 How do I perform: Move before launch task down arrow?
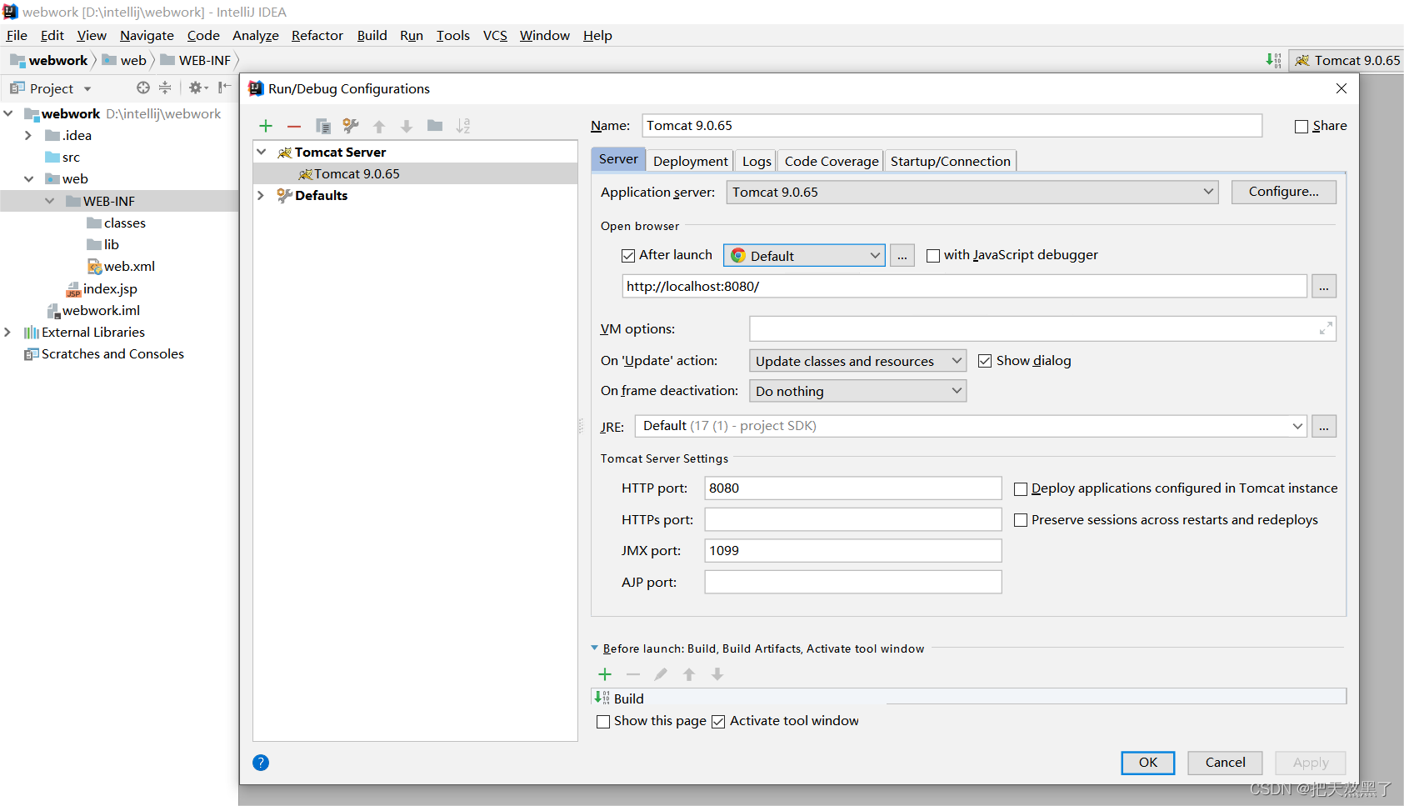717,674
